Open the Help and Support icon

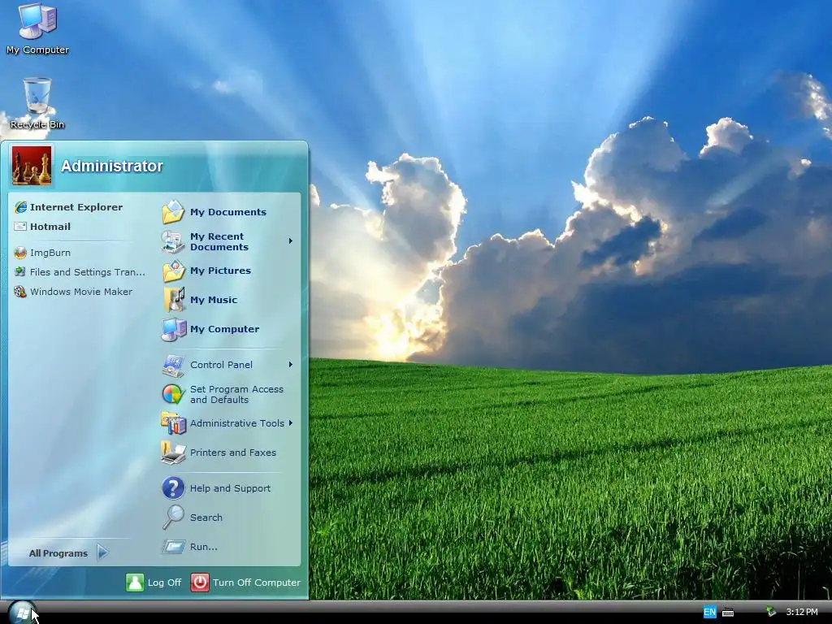coord(173,488)
